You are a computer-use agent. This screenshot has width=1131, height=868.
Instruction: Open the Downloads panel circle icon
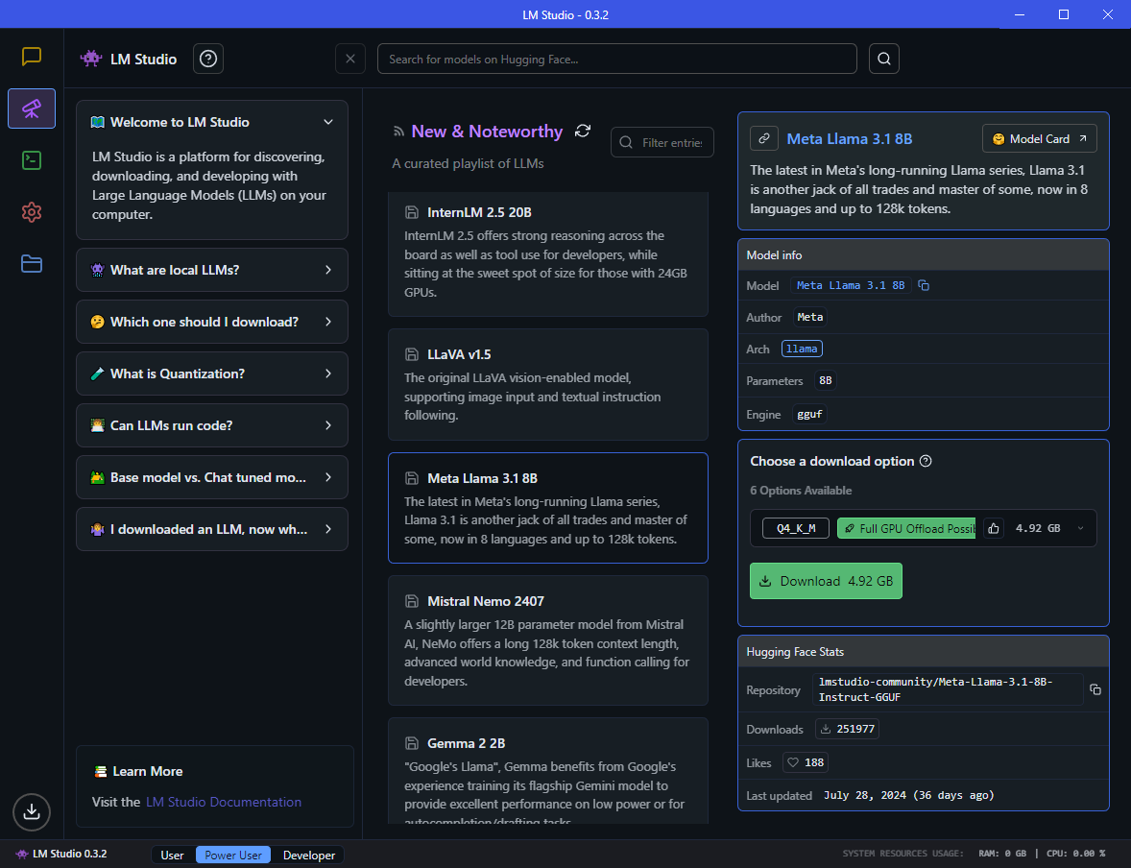click(32, 811)
